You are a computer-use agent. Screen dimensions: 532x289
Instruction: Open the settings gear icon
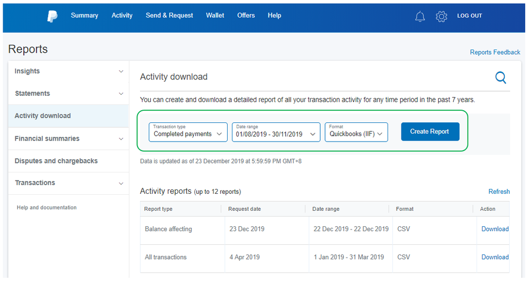click(x=441, y=16)
